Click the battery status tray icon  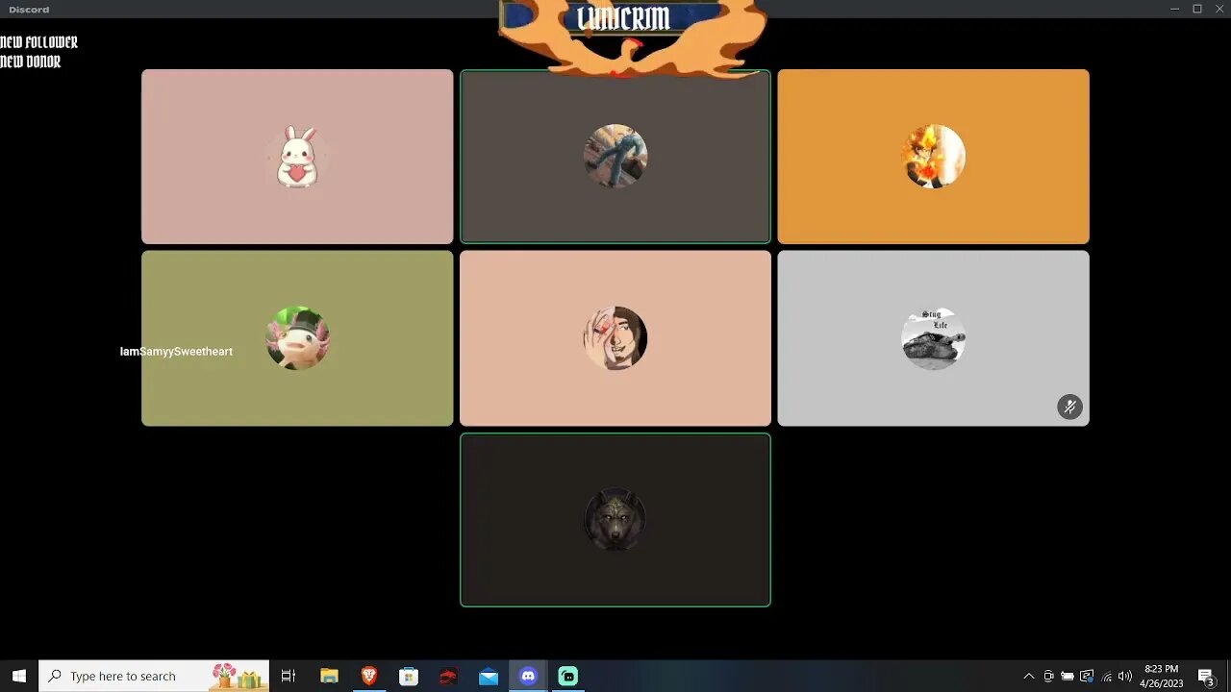tap(1068, 676)
